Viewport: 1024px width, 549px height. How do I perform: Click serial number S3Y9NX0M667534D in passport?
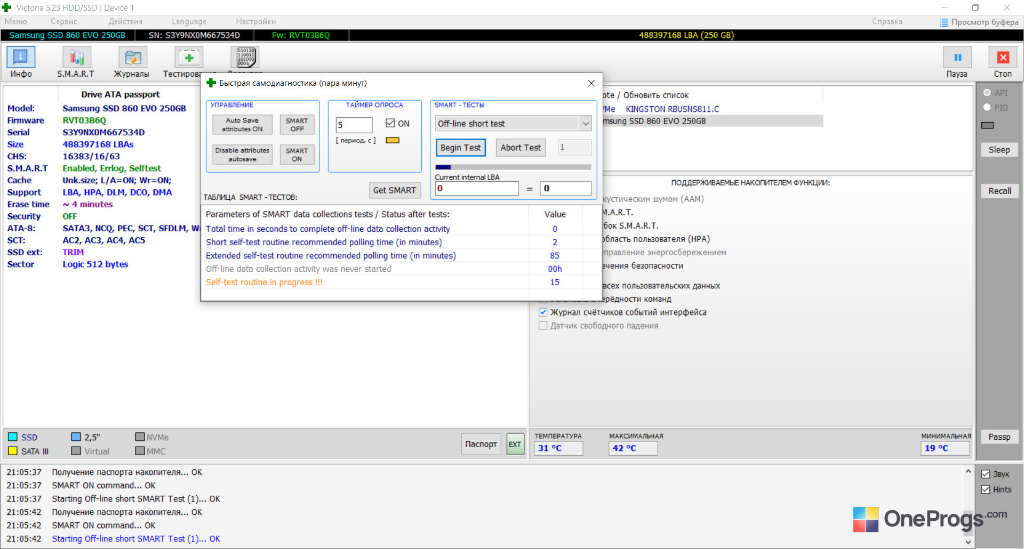click(x=103, y=132)
